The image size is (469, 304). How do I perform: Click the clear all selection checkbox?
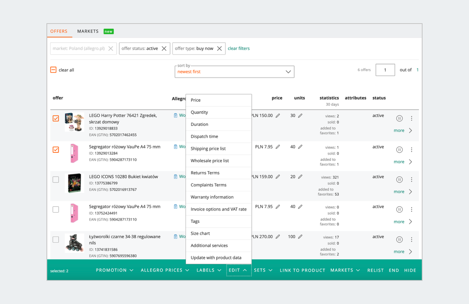(x=54, y=70)
